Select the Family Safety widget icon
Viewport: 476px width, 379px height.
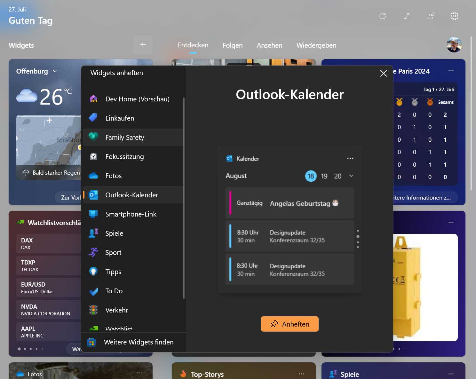(93, 137)
